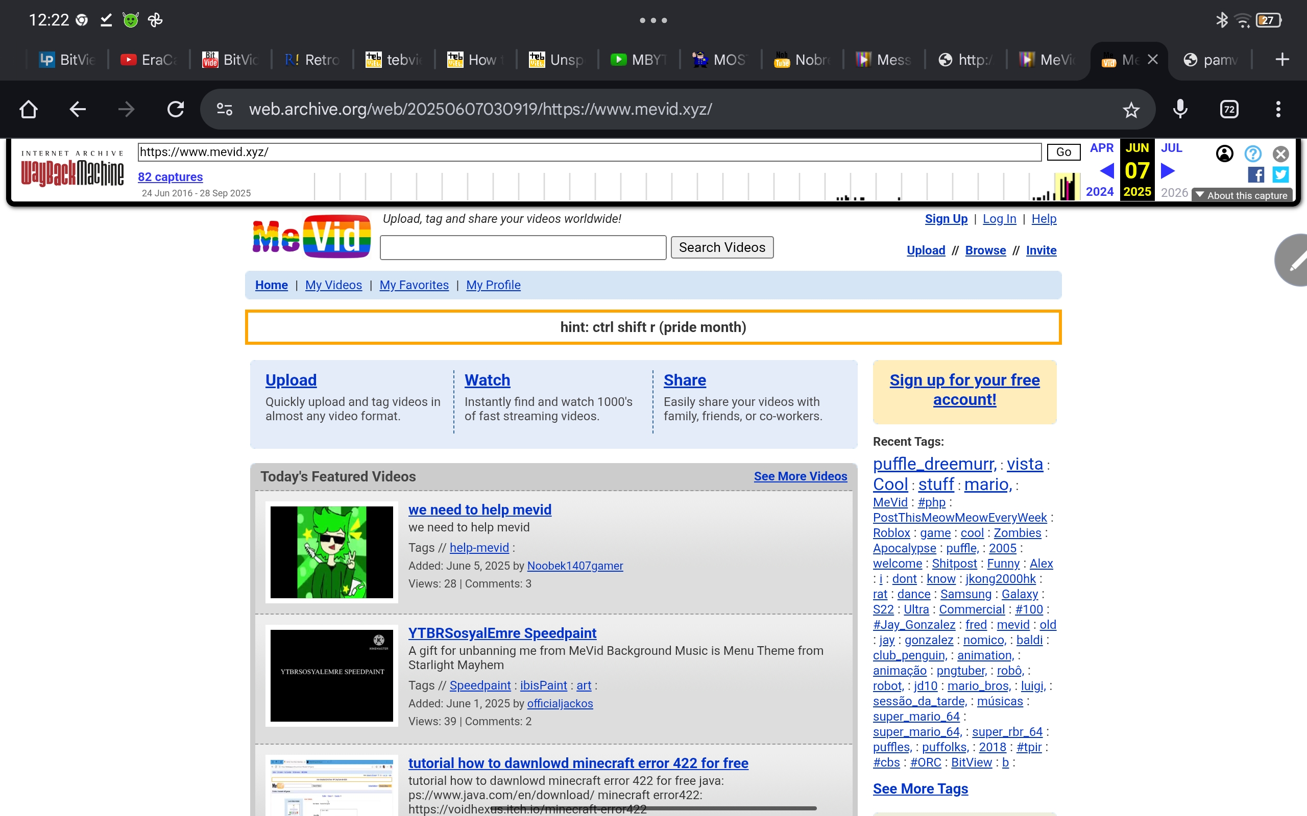The height and width of the screenshot is (816, 1307).
Task: Bookmark page with the star icon
Action: click(1130, 110)
